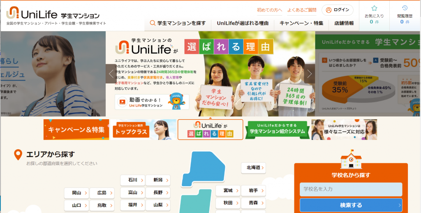Click the orange map pin icon beside エリアから探す
This screenshot has width=421, height=213.
[18, 155]
